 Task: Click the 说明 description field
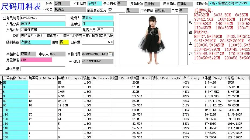point(67,36)
